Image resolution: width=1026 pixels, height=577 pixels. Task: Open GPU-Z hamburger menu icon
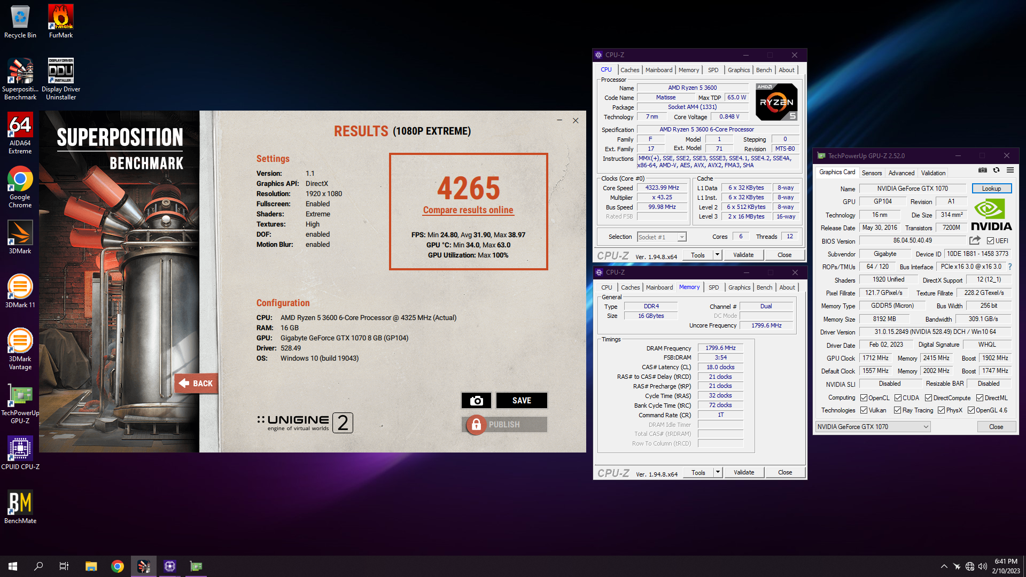(1010, 170)
